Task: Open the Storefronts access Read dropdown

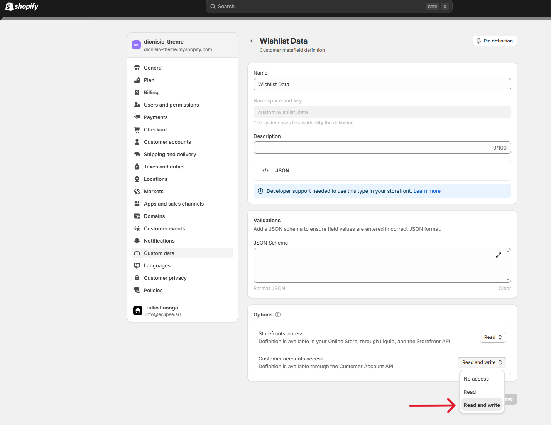Action: (x=493, y=337)
